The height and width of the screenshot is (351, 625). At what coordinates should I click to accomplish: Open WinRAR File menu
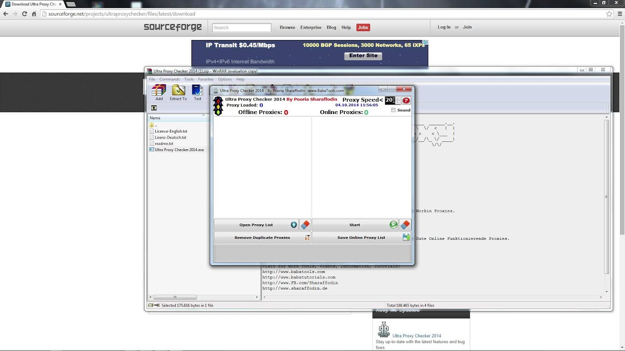coord(152,79)
